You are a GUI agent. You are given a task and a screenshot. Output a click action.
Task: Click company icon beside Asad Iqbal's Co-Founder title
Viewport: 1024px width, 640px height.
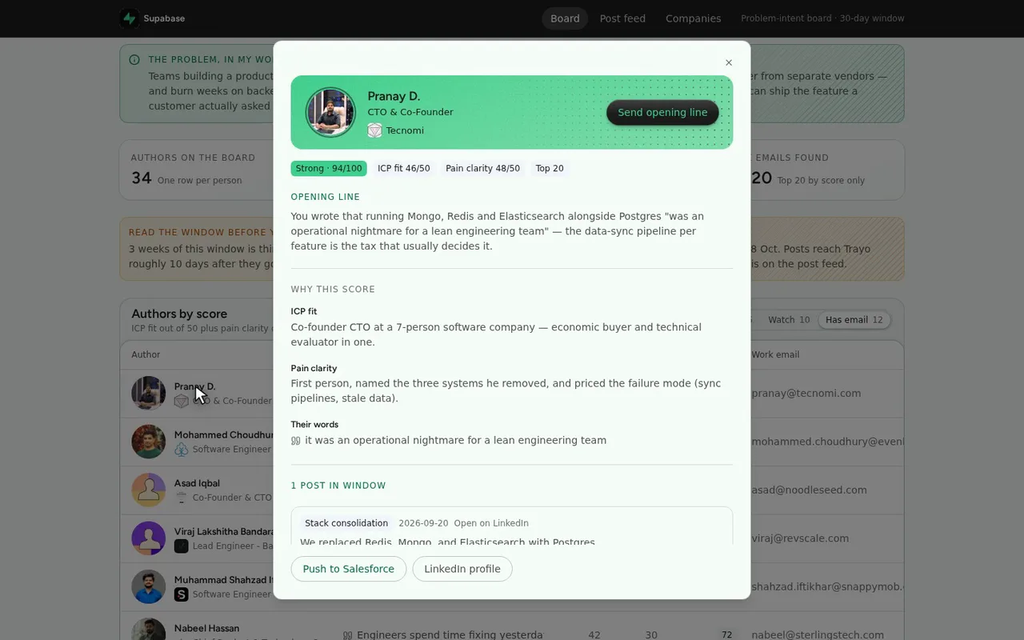click(182, 498)
